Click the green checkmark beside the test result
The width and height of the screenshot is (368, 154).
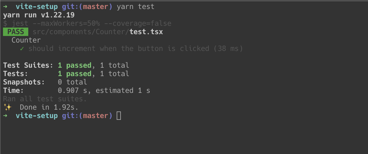coord(22,49)
